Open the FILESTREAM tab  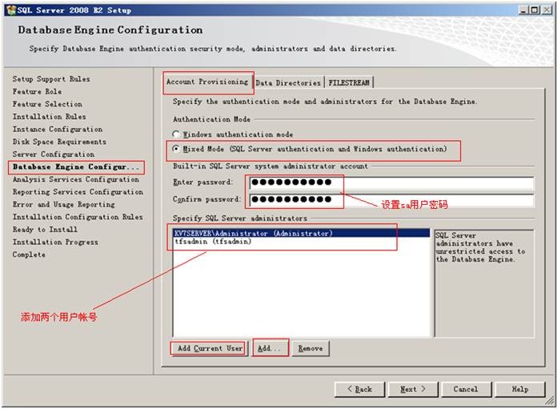349,83
